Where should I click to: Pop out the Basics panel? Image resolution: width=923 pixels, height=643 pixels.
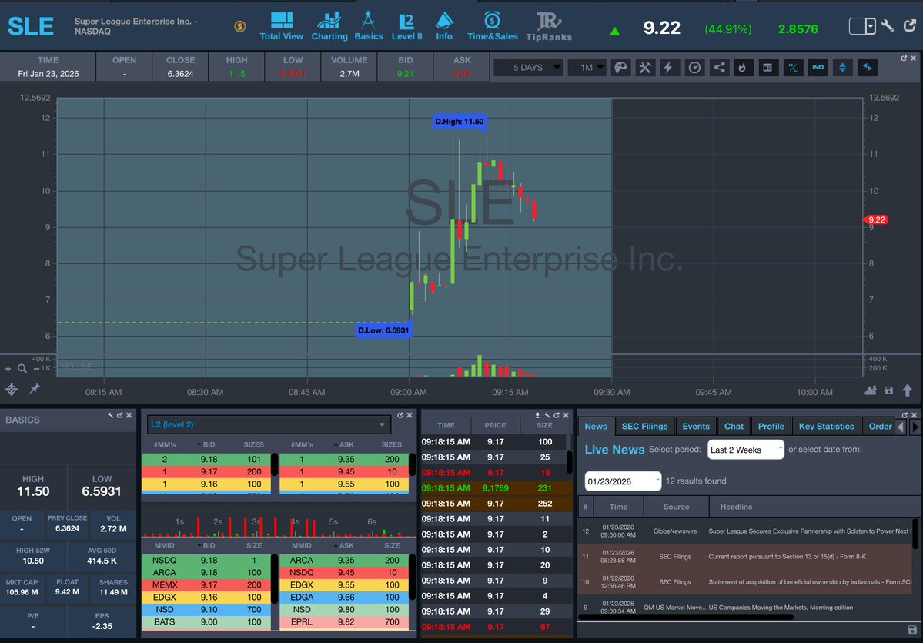tap(119, 415)
